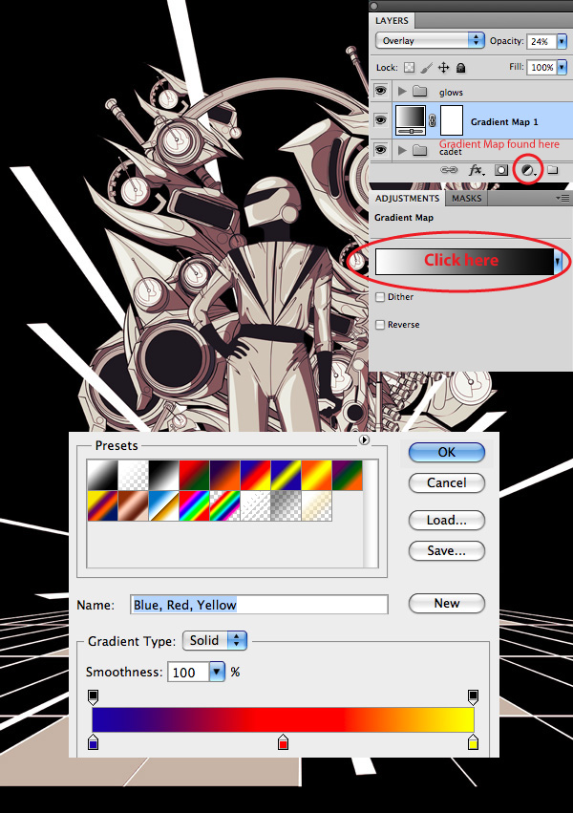Select the right opacity stop above gradient bar
Screen dimensions: 573x813
pos(473,697)
